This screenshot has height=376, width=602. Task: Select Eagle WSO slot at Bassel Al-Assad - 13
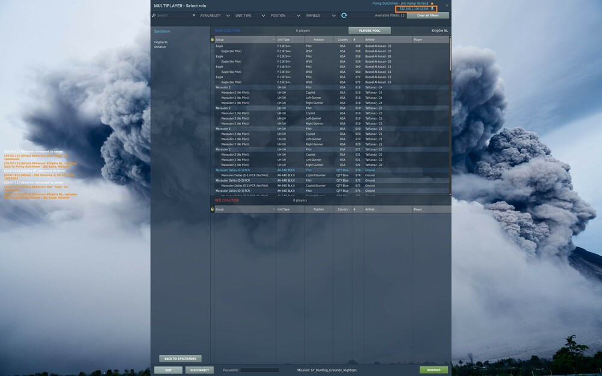coord(331,82)
